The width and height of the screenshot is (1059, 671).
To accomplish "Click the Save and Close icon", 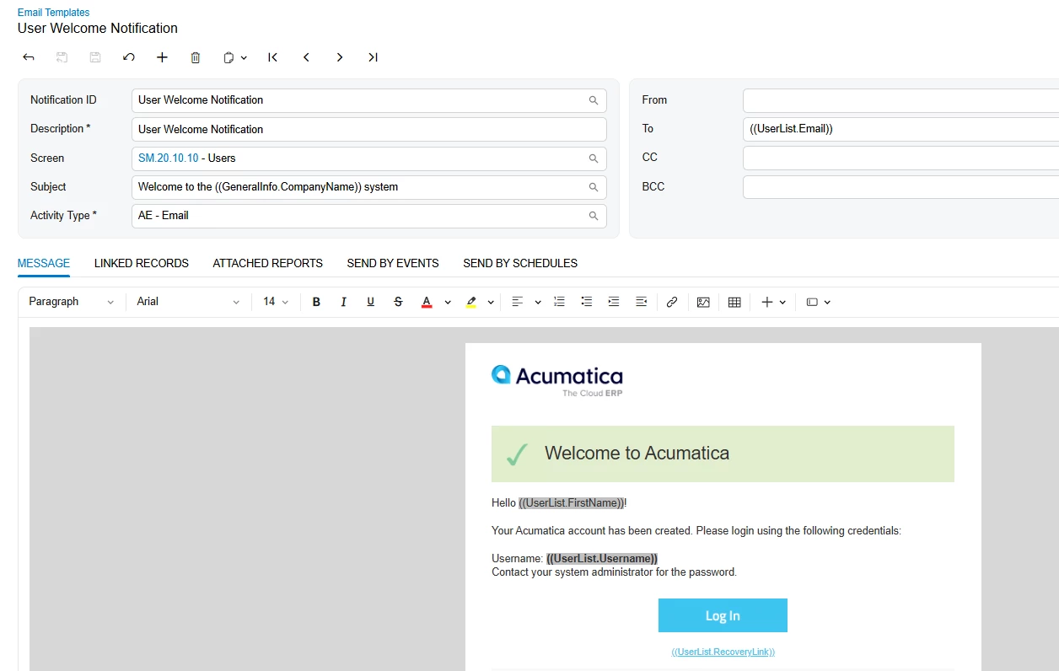I will (62, 57).
